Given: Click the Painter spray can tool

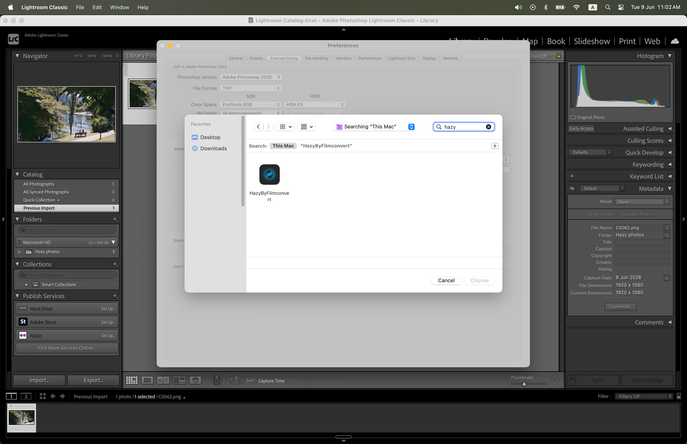Looking at the screenshot, I should pyautogui.click(x=217, y=380).
